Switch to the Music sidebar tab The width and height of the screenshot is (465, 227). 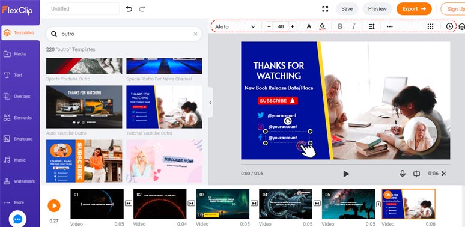point(20,160)
